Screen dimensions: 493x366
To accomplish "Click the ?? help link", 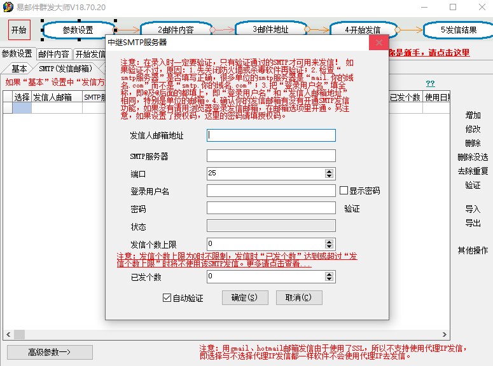I will 431,83.
